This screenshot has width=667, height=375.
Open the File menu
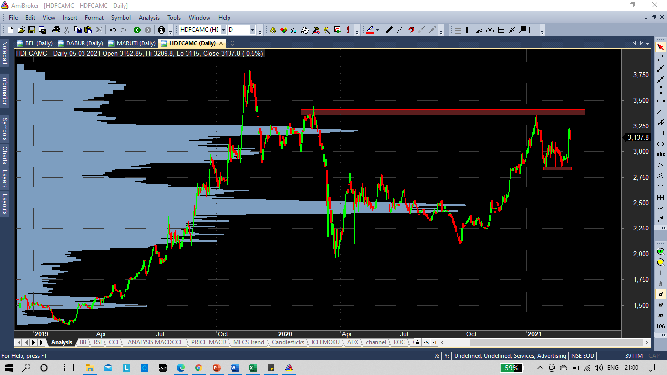(x=13, y=17)
